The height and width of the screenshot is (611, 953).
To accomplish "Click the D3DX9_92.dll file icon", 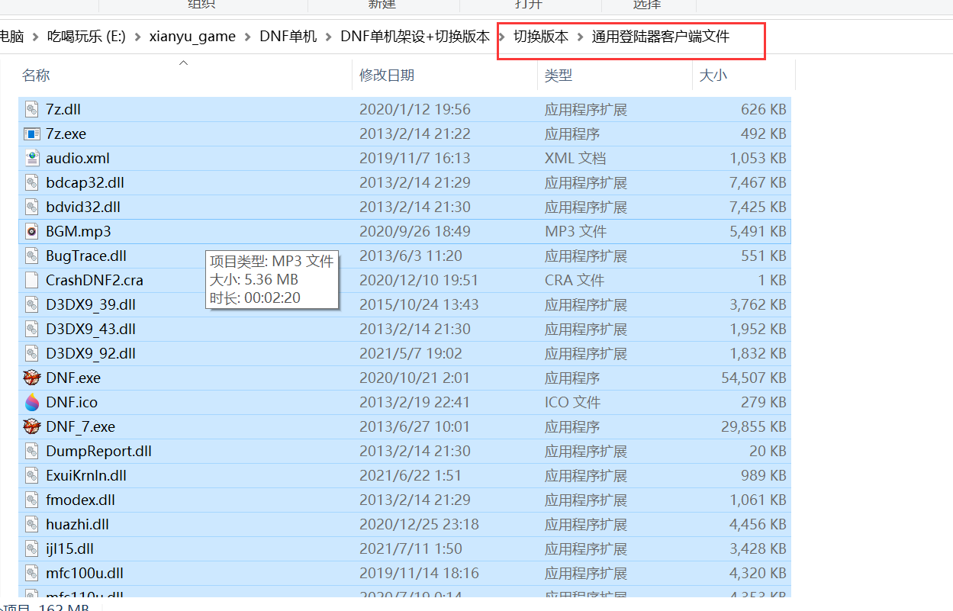I will [x=31, y=353].
